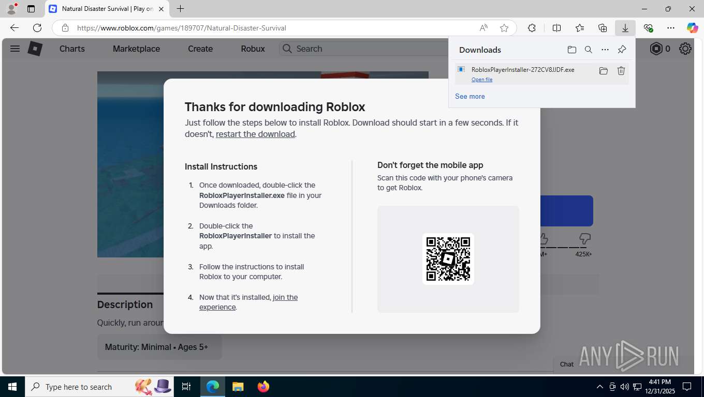704x397 pixels.
Task: Click the Type here to search box
Action: click(100, 387)
